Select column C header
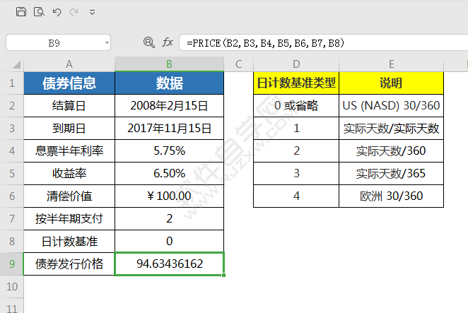Image resolution: width=468 pixels, height=313 pixels. click(238, 64)
